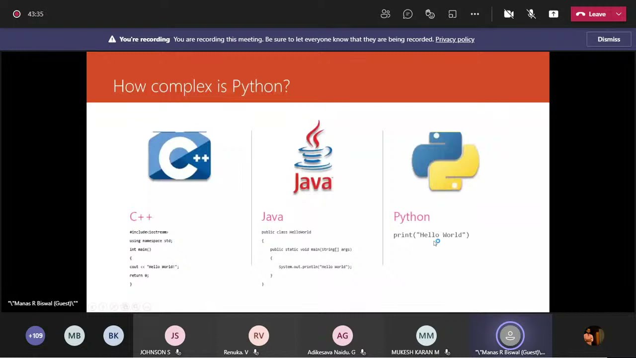Open the Privacy policy link
The height and width of the screenshot is (358, 636).
click(455, 39)
